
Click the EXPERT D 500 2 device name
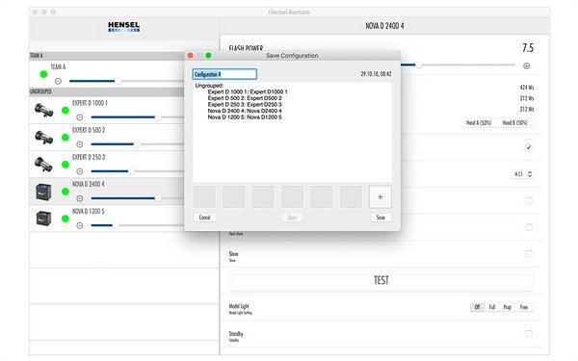tap(89, 130)
